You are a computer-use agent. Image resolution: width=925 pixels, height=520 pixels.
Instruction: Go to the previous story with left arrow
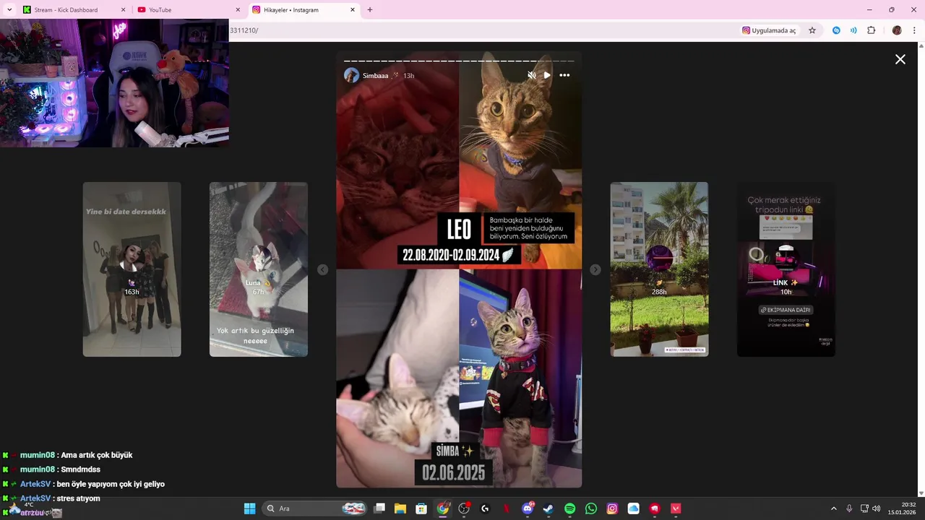pos(322,269)
